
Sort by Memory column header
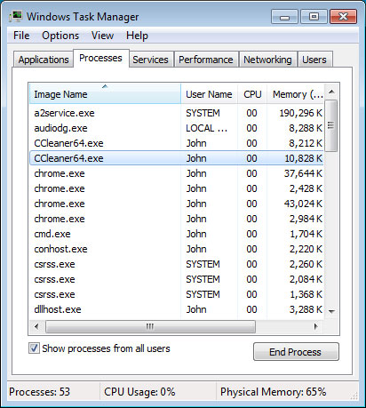point(296,94)
